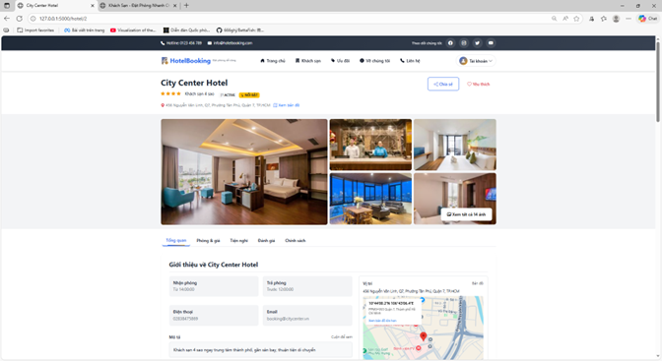Image resolution: width=662 pixels, height=361 pixels.
Task: Open the Instagram social icon
Action: [x=464, y=43]
